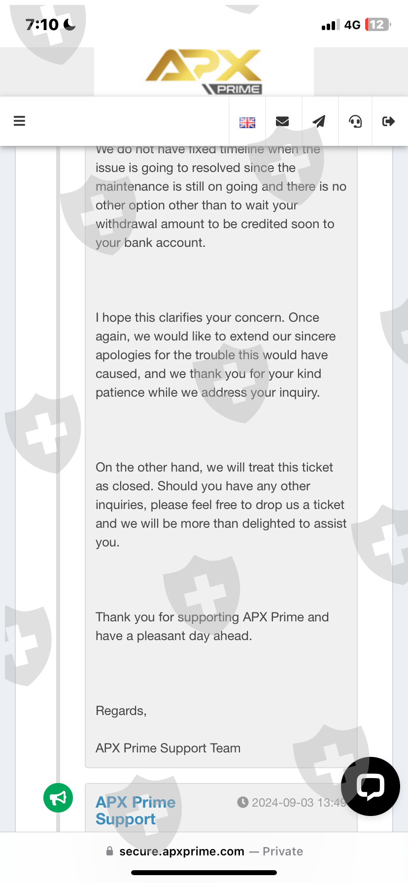408x883 pixels.
Task: Click the 2024-09-03 13:49 timestamp
Action: click(x=299, y=803)
